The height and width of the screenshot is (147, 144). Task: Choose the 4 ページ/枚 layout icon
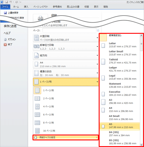(x=37, y=107)
